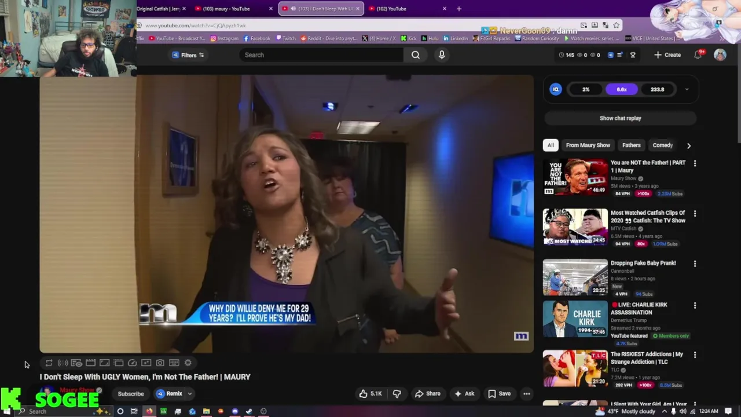The width and height of the screenshot is (741, 417).
Task: Open options for You are NOT the Father
Action: 695,163
